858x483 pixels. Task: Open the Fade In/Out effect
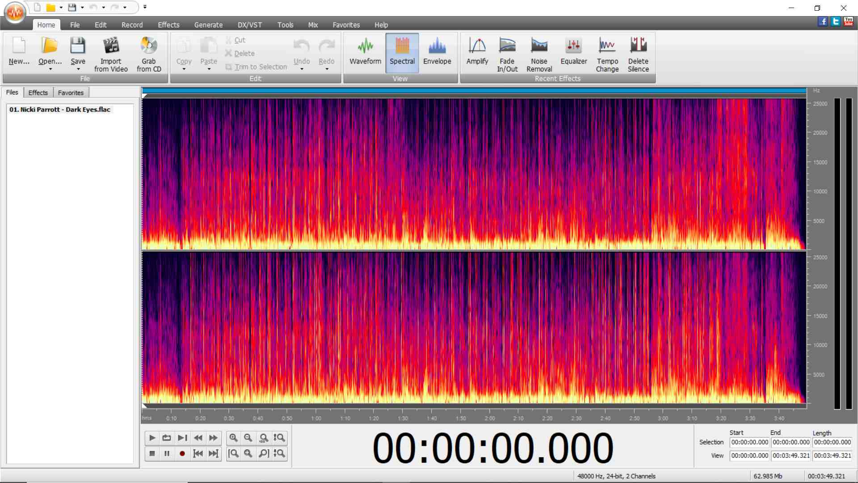(x=507, y=54)
